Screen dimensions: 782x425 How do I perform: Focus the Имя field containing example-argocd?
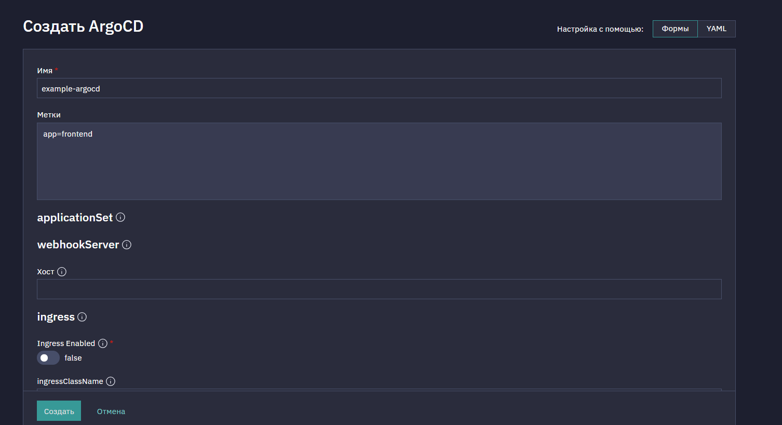pos(379,88)
